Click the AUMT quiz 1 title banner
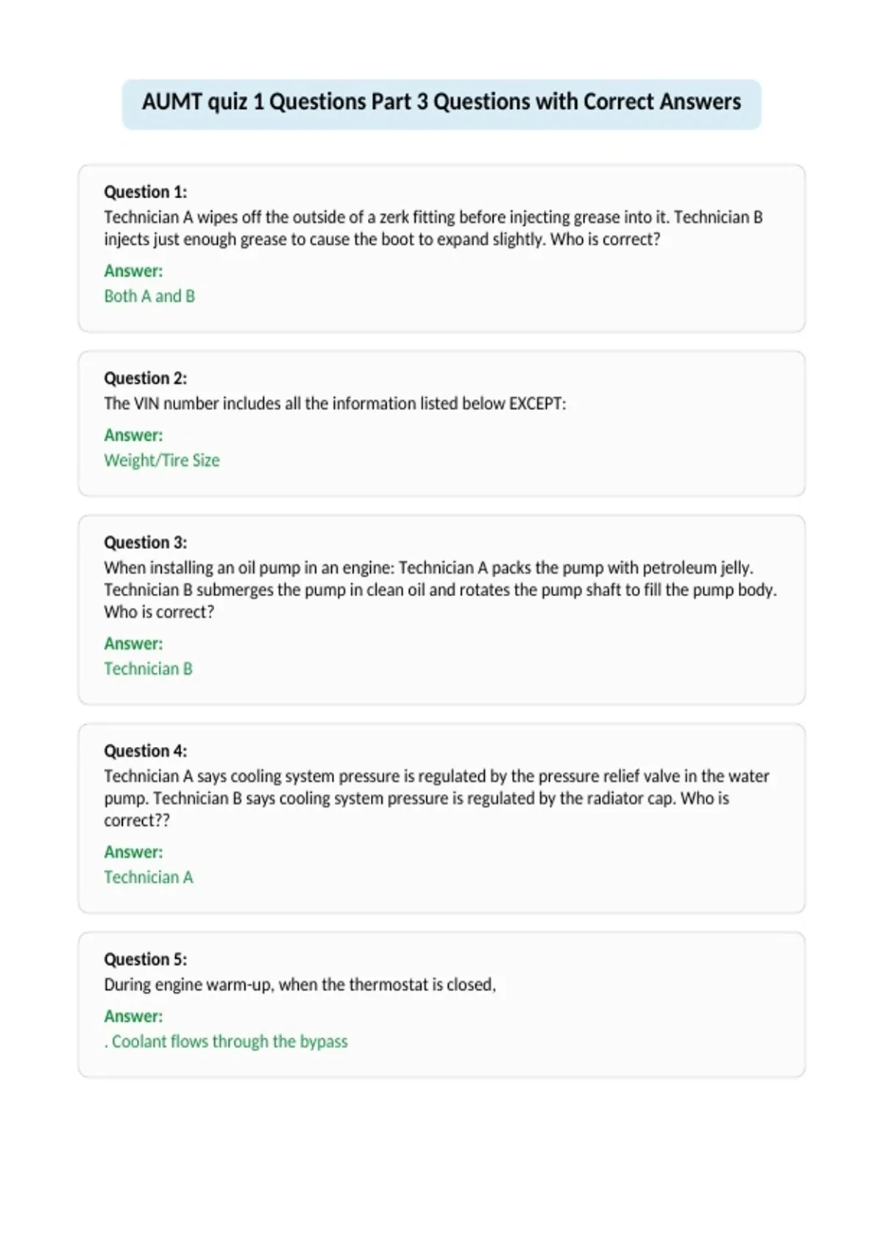Viewport: 883px width, 1251px height. tap(441, 104)
